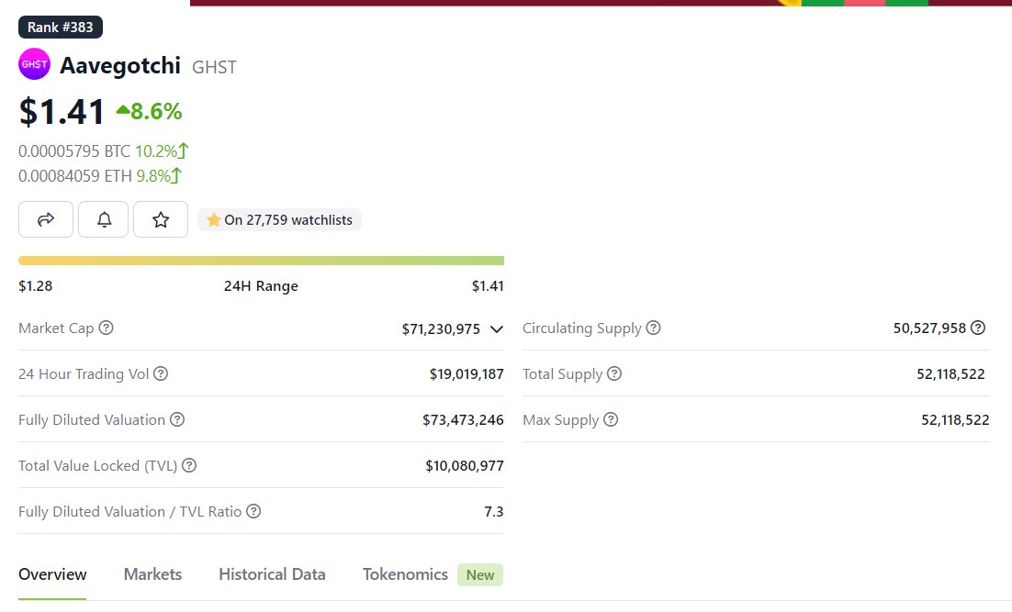
Task: Switch to the Markets tab
Action: tap(153, 574)
